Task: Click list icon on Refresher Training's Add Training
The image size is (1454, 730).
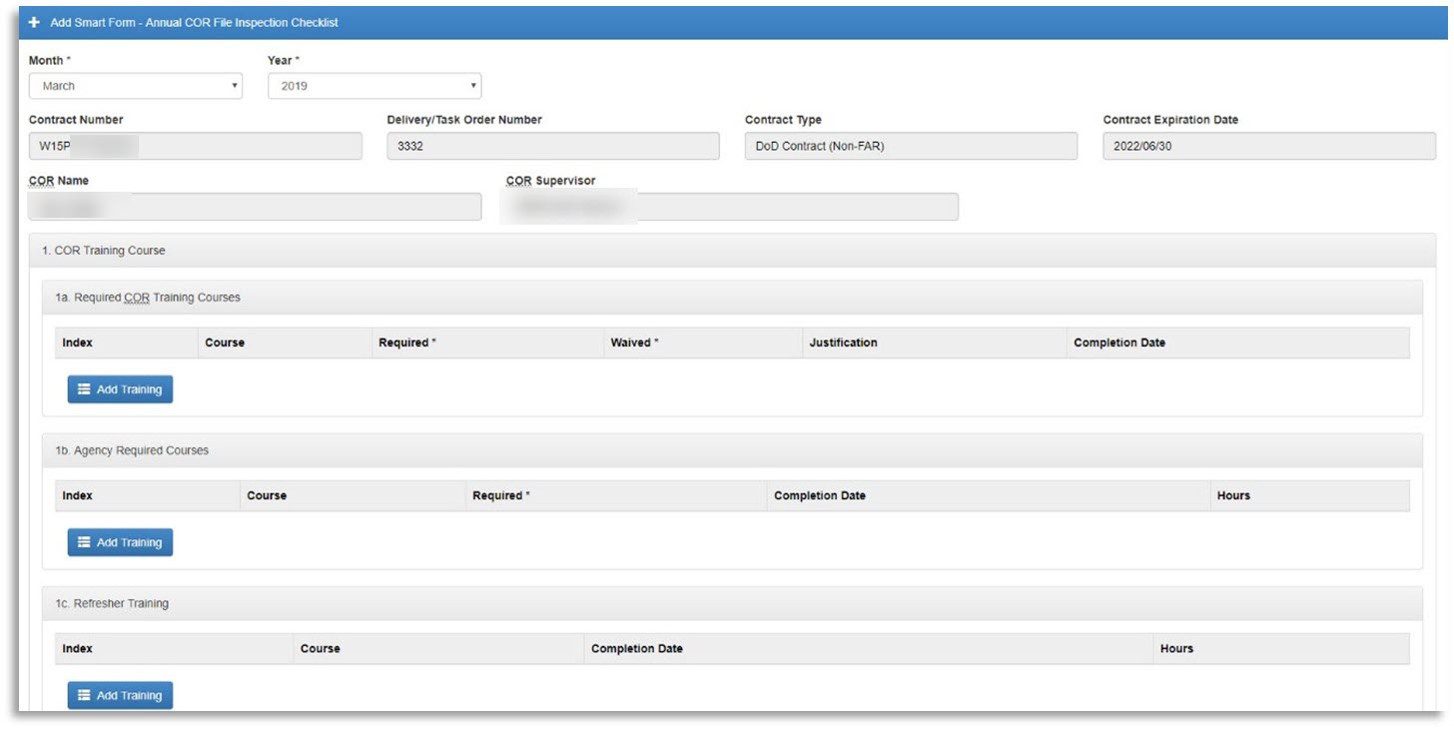Action: pos(84,695)
